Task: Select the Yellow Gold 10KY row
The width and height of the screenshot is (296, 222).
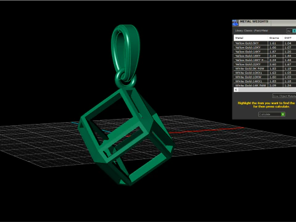Action: click(265, 47)
